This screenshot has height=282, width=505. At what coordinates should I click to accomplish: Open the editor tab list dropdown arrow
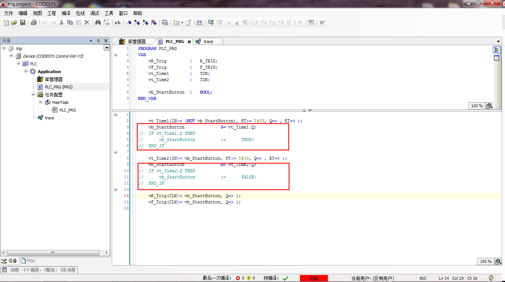point(498,41)
